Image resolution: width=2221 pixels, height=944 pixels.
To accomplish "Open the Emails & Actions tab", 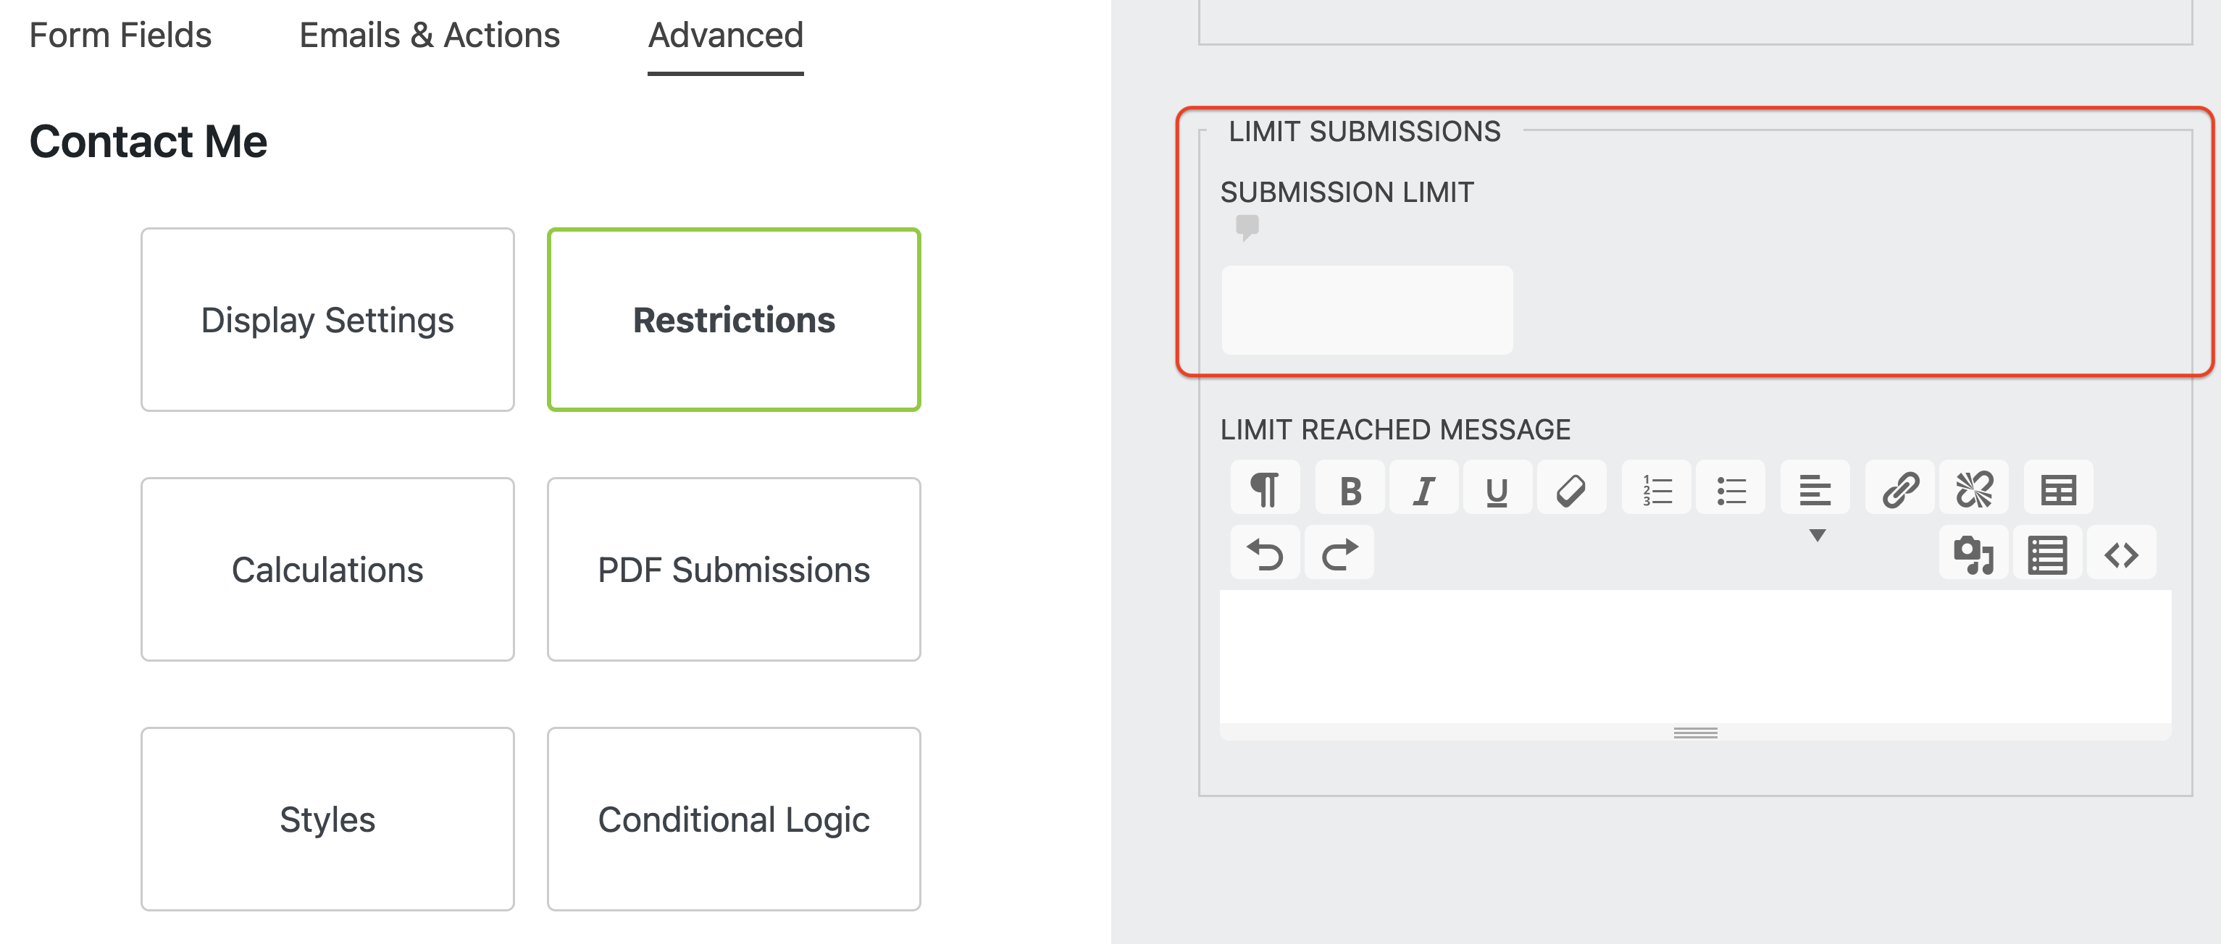I will (x=429, y=35).
